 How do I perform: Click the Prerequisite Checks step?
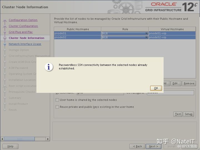[22, 92]
